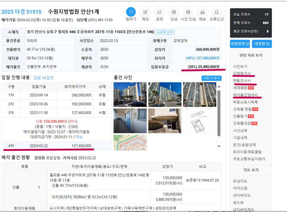
Task: Click the photo gallery scrollbar thumb
Action: pyautogui.click(x=219, y=113)
